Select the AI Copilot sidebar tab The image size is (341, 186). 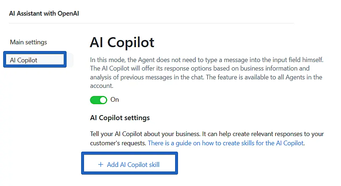(x=24, y=60)
